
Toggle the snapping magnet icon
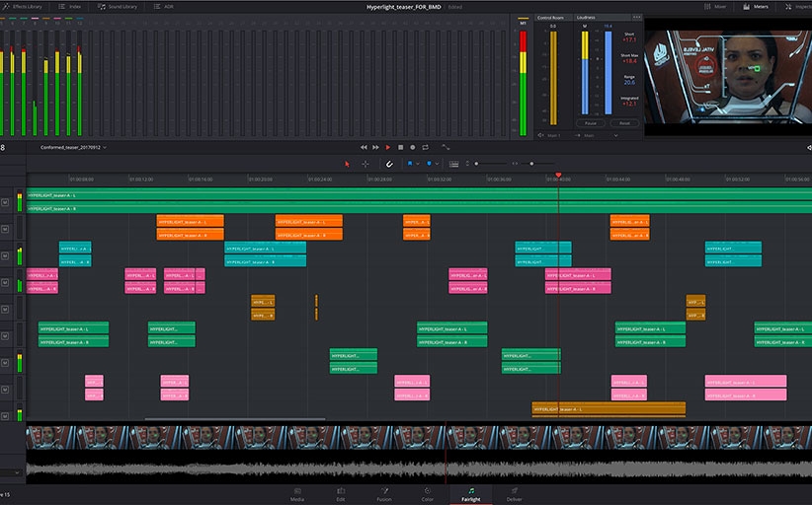[x=389, y=163]
